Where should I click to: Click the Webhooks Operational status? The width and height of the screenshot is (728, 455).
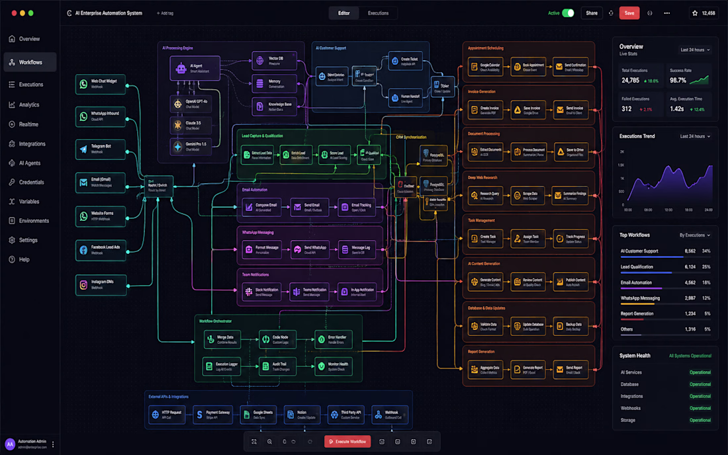click(x=700, y=408)
